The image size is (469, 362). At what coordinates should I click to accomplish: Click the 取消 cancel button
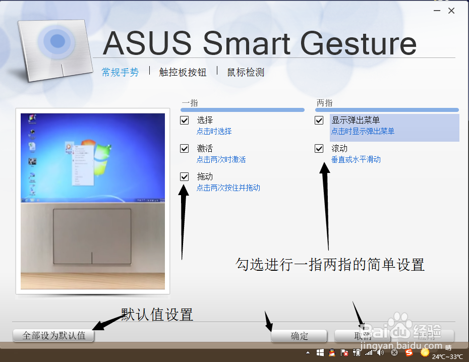click(x=363, y=336)
